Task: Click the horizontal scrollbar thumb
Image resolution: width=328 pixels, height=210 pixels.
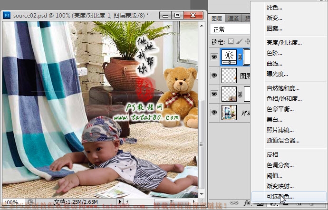Action: 171,202
